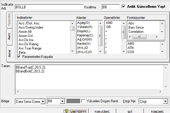Choose COS function
This screenshot has width=170, height=113.
131,52
